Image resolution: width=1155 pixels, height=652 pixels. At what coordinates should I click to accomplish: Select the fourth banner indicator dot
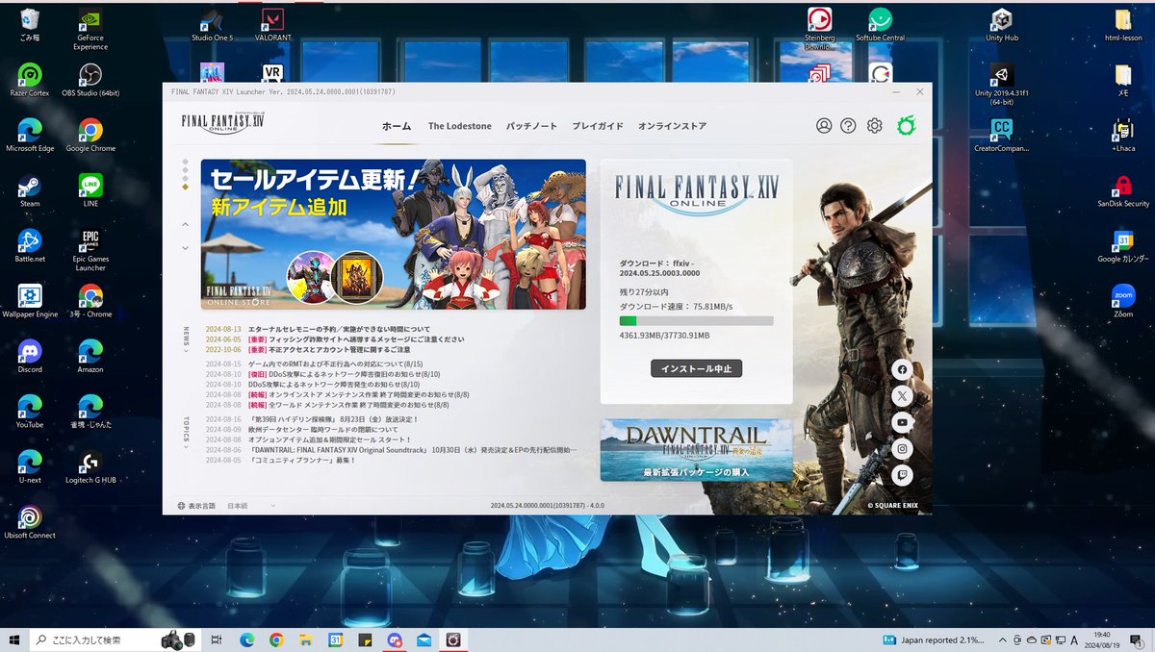[x=186, y=187]
